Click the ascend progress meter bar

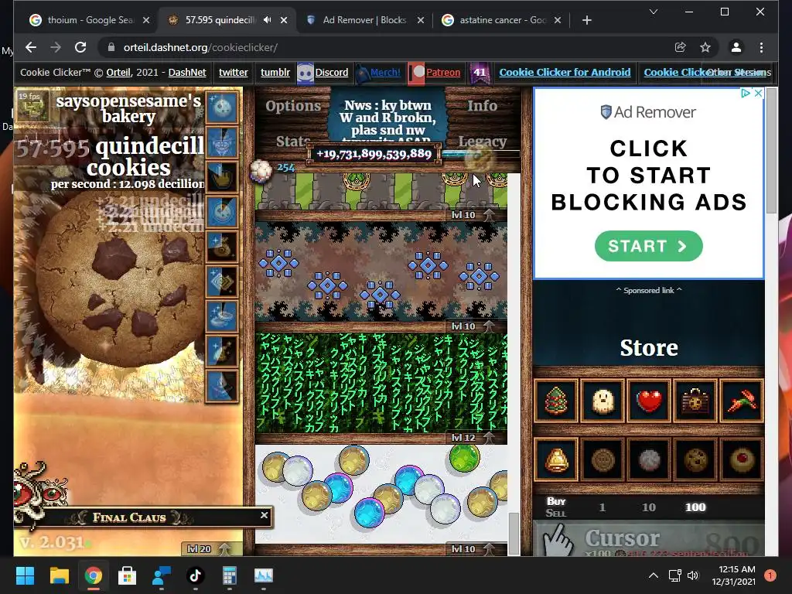[480, 154]
